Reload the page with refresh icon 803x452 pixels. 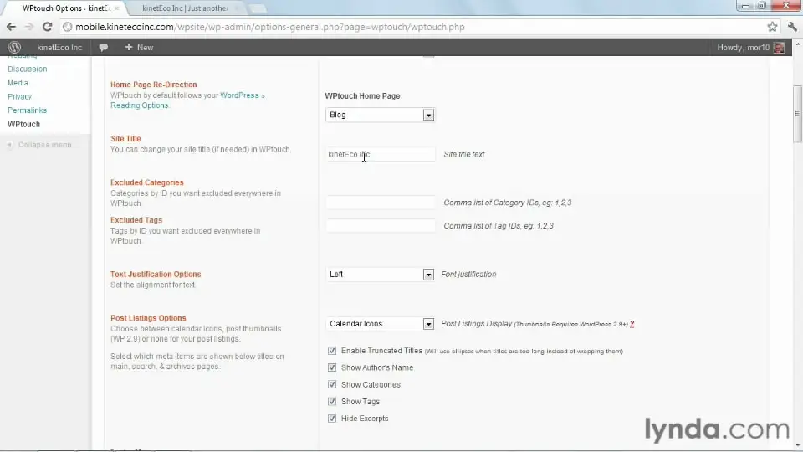47,27
